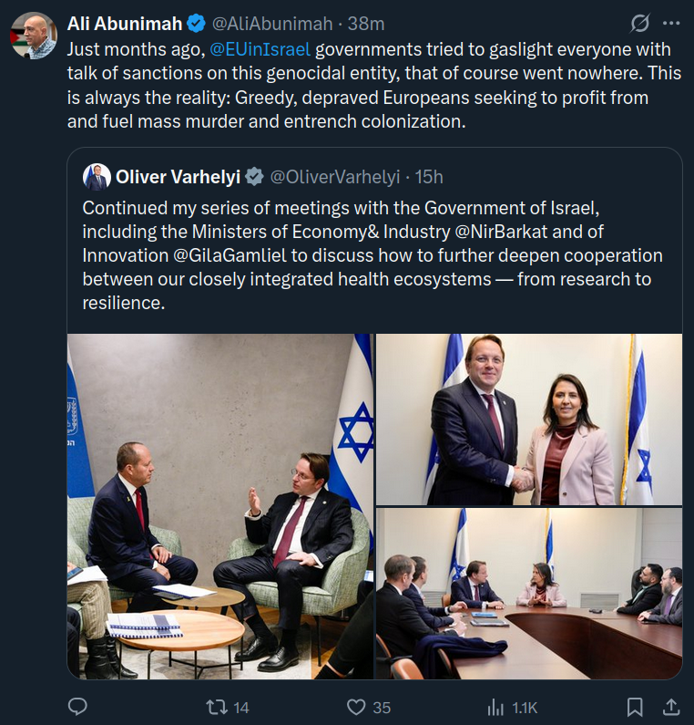Image resolution: width=694 pixels, height=725 pixels.
Task: Repost this tweet using the retweet icon
Action: [x=218, y=707]
